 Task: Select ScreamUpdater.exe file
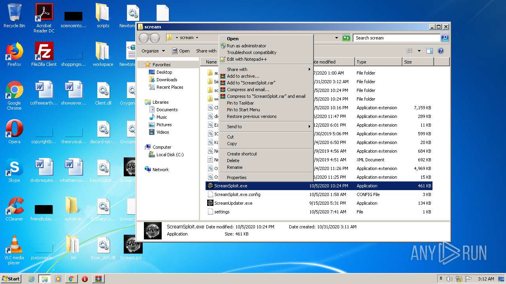pos(233,203)
